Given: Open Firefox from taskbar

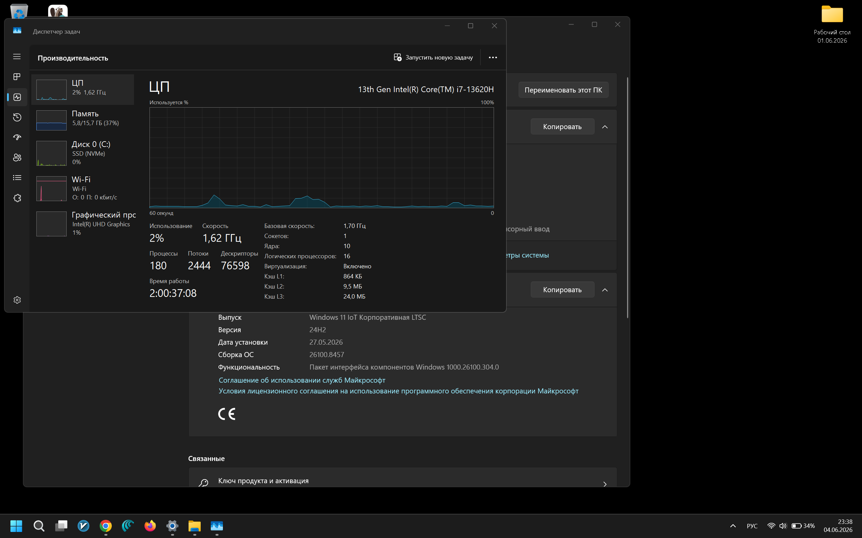Looking at the screenshot, I should (150, 526).
